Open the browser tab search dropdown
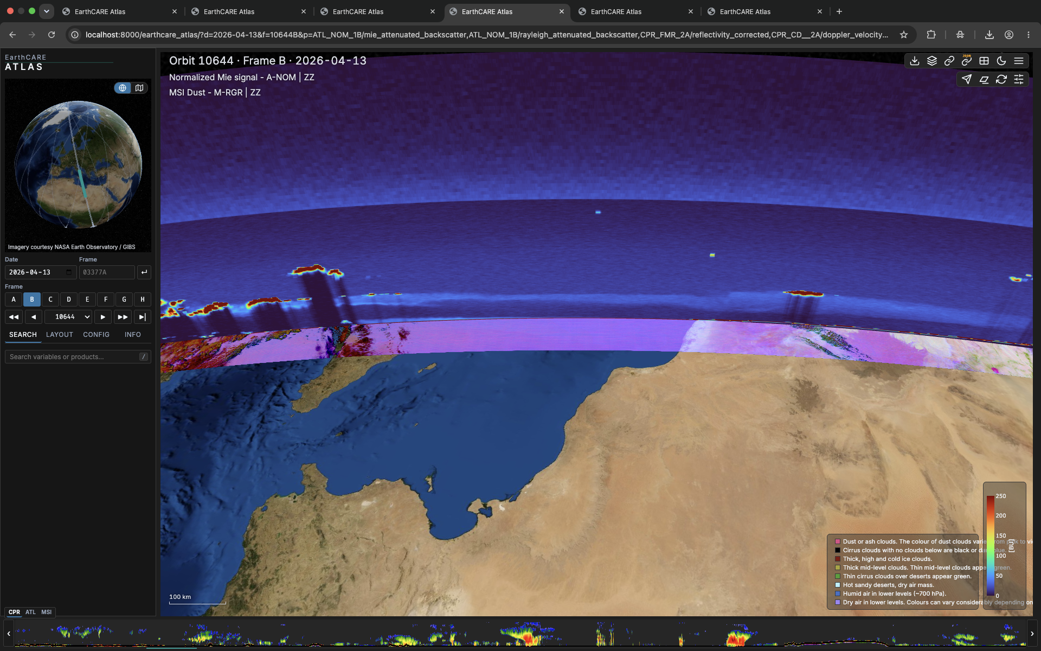Viewport: 1041px width, 651px height. click(x=47, y=11)
